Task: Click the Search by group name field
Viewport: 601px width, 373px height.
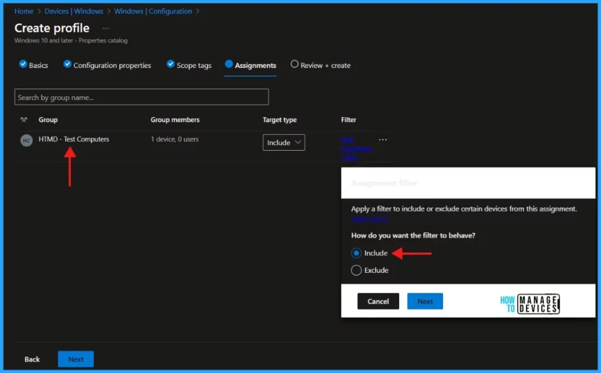Action: [x=141, y=97]
